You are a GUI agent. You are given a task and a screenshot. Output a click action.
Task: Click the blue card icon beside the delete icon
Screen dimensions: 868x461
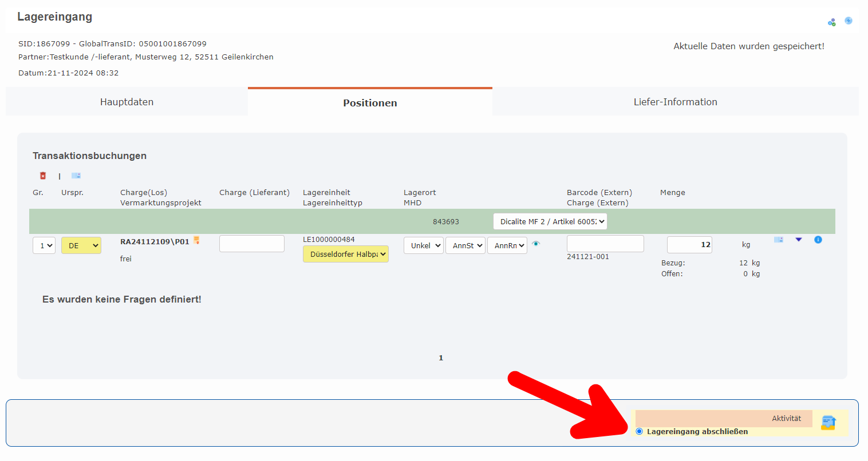[x=76, y=176]
